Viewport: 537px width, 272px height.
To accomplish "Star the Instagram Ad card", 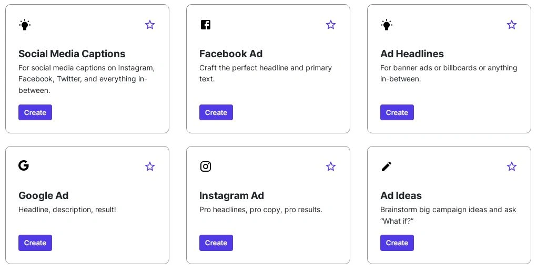I will click(x=330, y=166).
